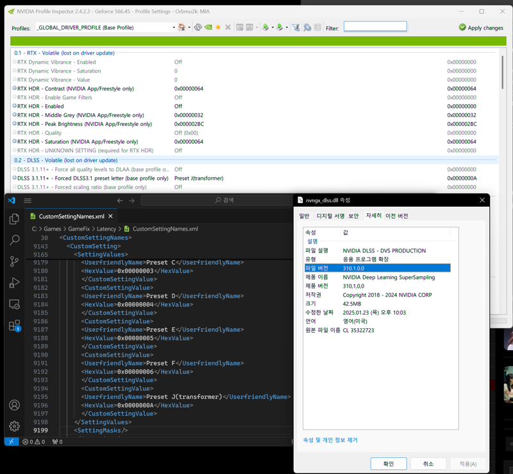This screenshot has height=474, width=513.
Task: Click the magnifier scan profiles icon
Action: tap(307, 28)
